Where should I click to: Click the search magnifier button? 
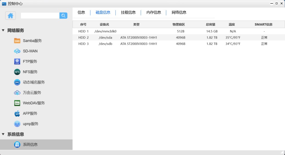pyautogui.click(x=63, y=16)
